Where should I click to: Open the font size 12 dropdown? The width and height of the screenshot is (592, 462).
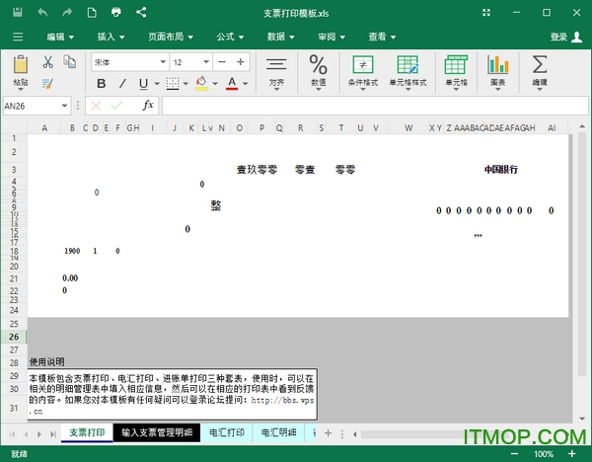206,62
